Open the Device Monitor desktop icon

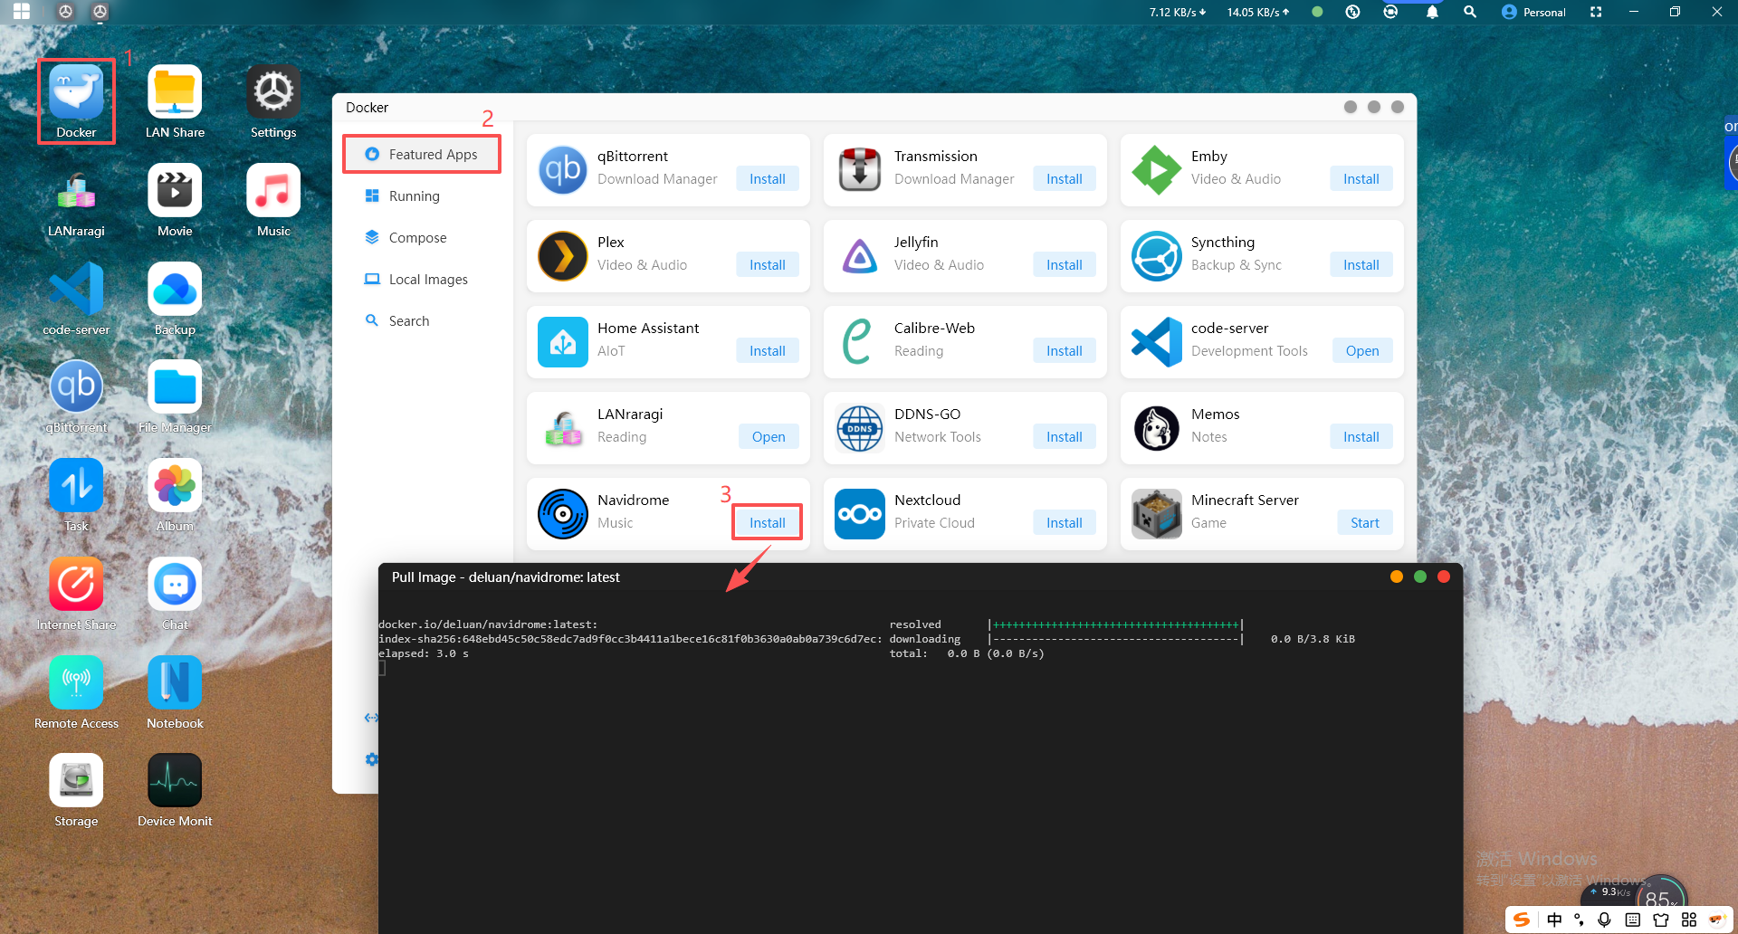click(175, 781)
